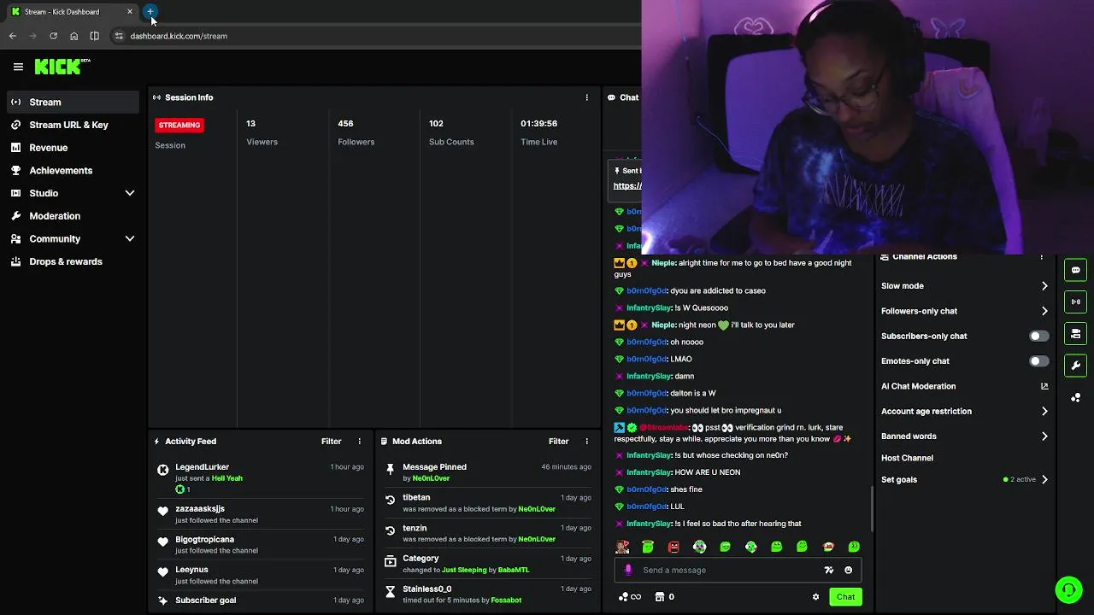Select the chat bubble sidebar icon
The width and height of the screenshot is (1094, 615).
(x=1075, y=270)
